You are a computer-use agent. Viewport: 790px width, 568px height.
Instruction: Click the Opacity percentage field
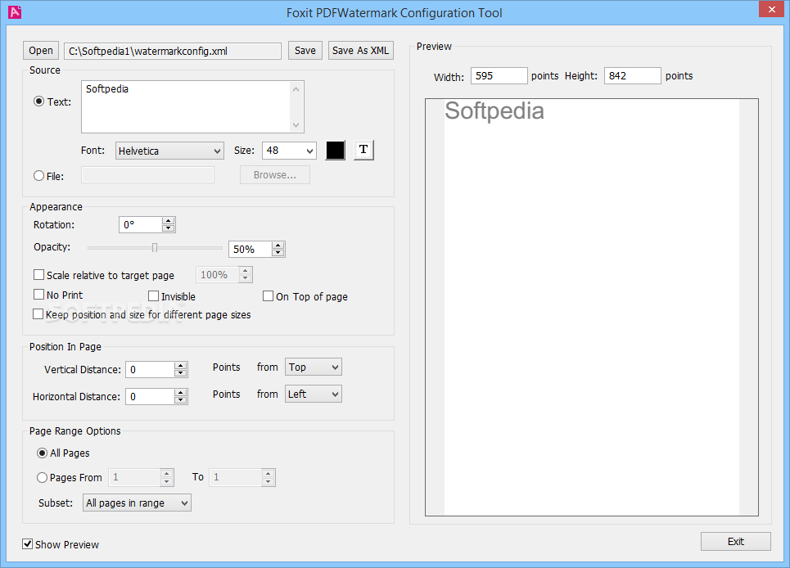(x=250, y=250)
